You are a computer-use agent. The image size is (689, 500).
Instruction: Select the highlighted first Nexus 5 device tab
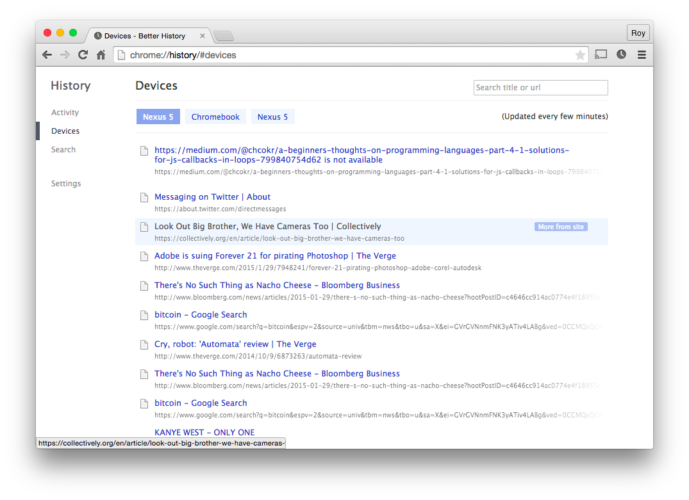pos(158,117)
